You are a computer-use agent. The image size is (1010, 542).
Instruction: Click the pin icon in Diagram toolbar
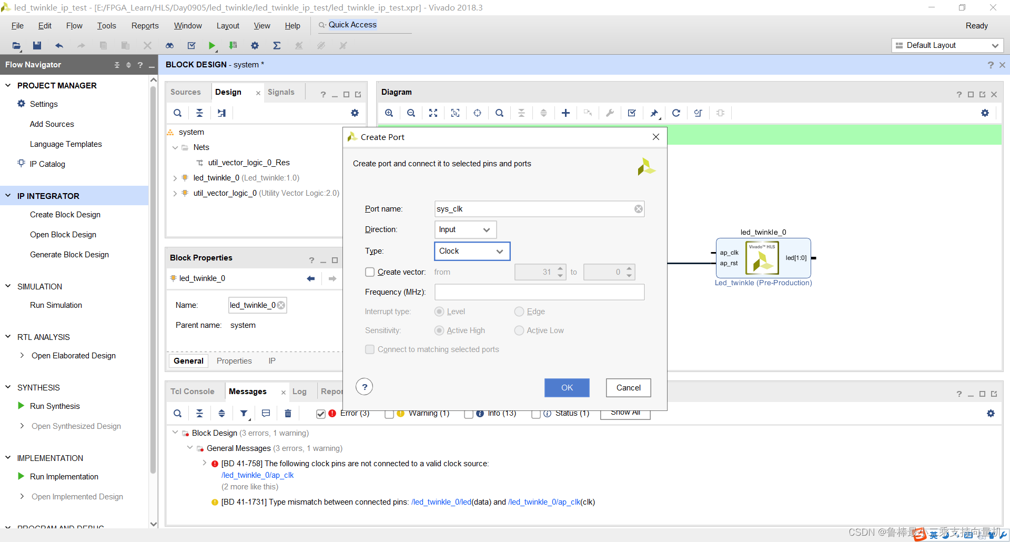pyautogui.click(x=654, y=113)
